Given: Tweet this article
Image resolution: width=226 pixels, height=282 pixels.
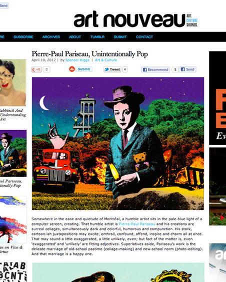Looking at the screenshot, I should pyautogui.click(x=112, y=69).
